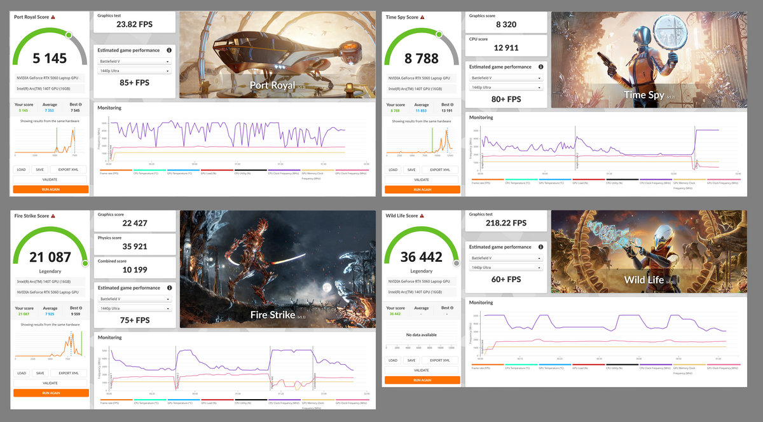Click VALIDATE in Port Royal panel
Image resolution: width=763 pixels, height=422 pixels.
(x=50, y=179)
